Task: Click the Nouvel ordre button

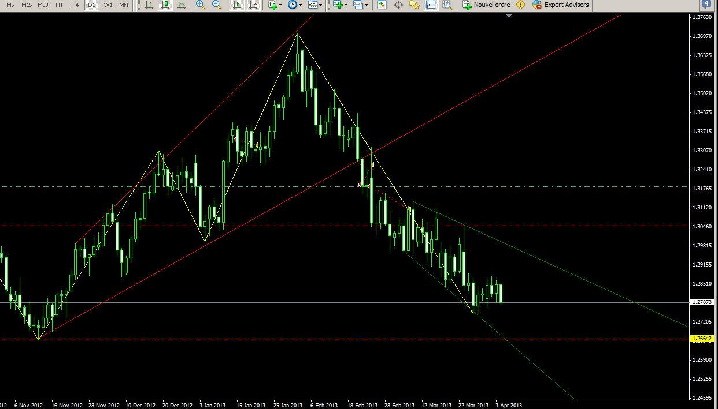Action: [x=486, y=5]
